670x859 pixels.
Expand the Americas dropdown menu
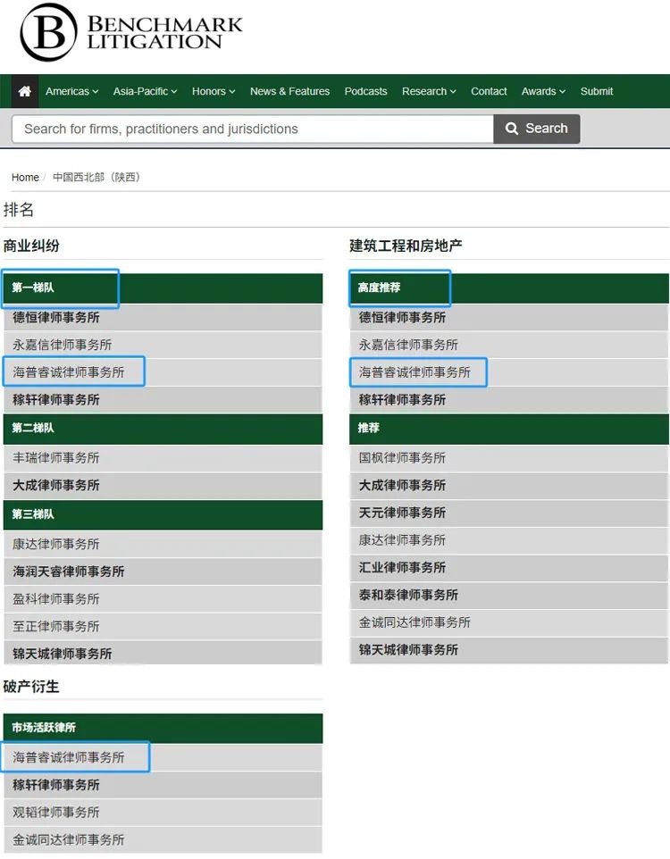[x=71, y=91]
